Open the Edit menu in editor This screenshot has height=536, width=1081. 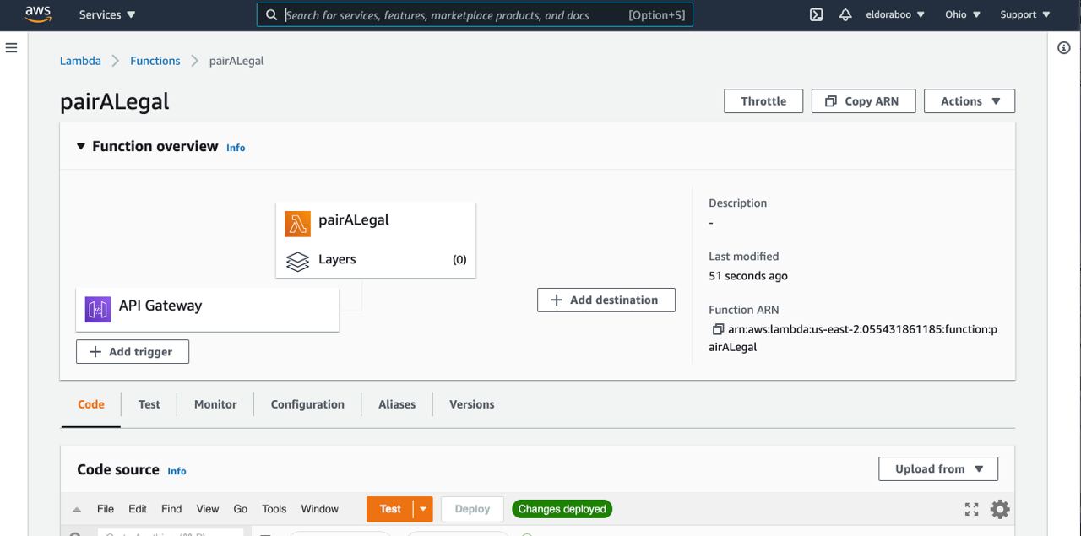(x=138, y=509)
